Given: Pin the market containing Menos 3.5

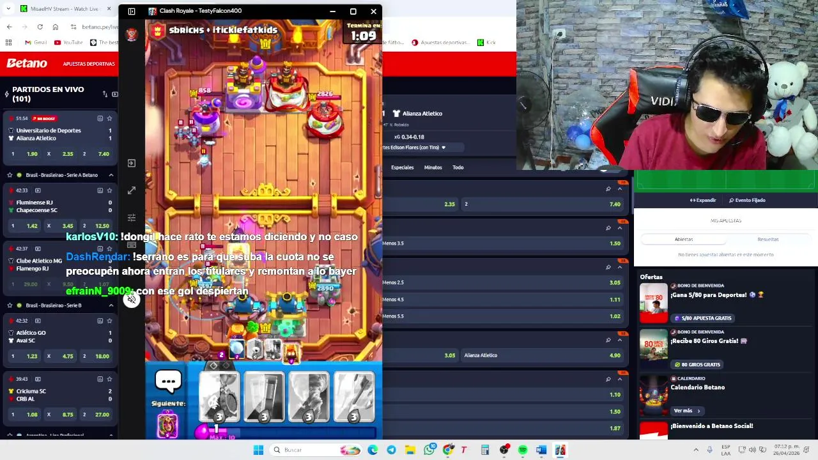Looking at the screenshot, I should pyautogui.click(x=608, y=227).
